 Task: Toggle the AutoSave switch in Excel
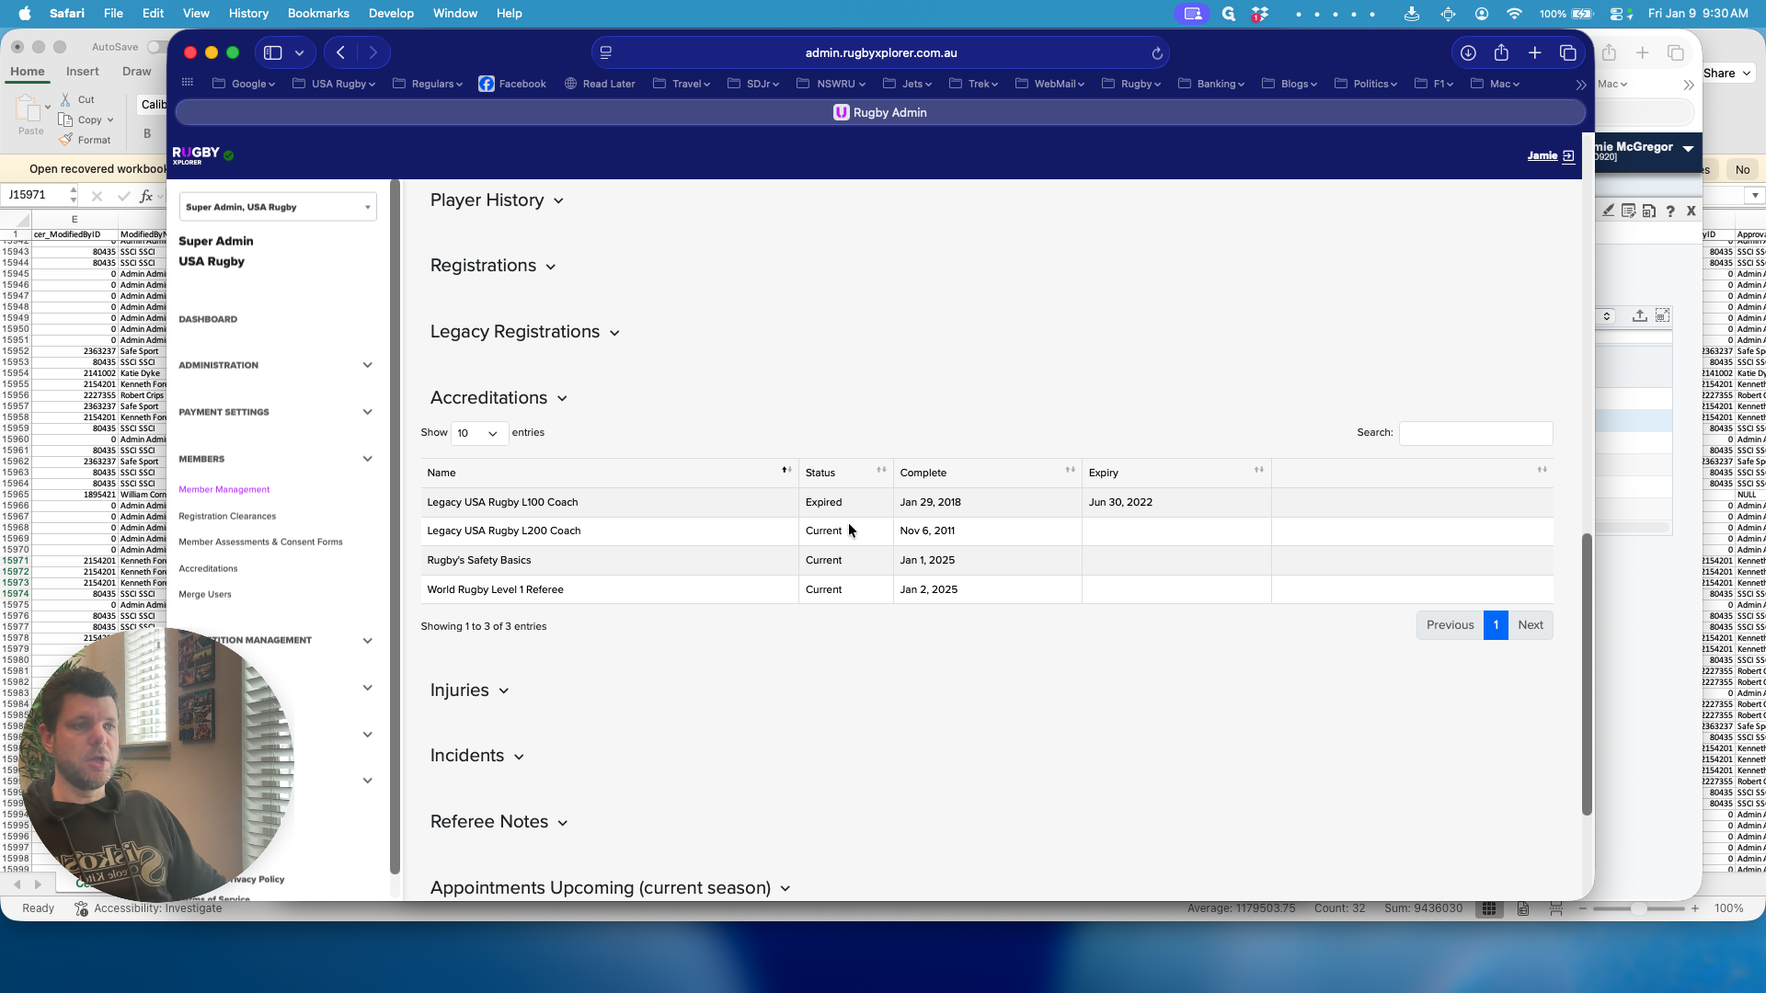[x=155, y=47]
